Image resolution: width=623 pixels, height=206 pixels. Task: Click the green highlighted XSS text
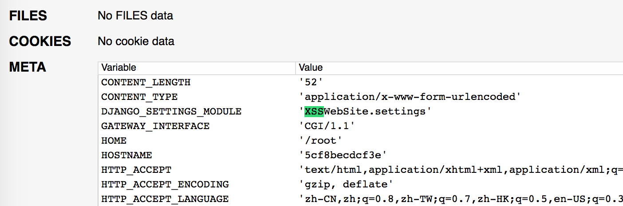[314, 111]
